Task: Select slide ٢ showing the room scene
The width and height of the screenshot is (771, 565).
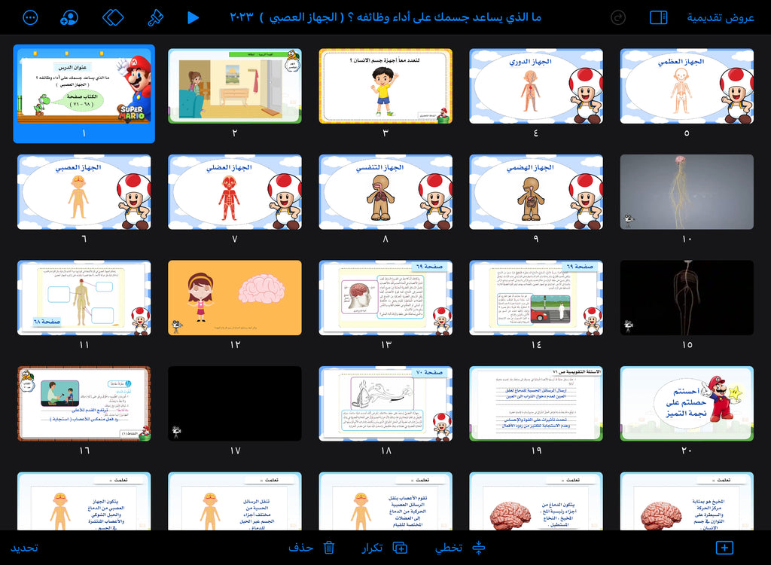Action: (x=235, y=86)
